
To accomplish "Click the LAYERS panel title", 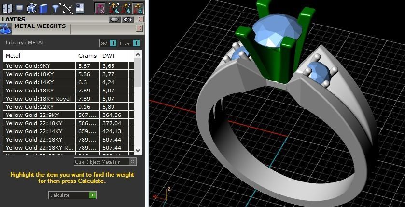I will coord(14,19).
